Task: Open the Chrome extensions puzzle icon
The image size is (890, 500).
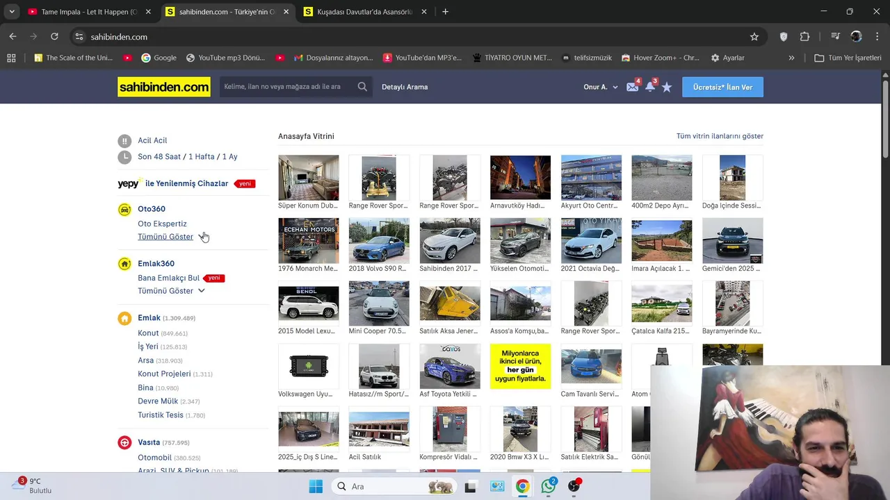Action: pyautogui.click(x=805, y=37)
